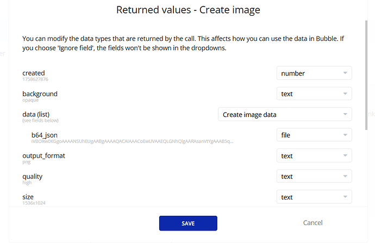
Task: Click the b64_json sample value text
Action: point(133,141)
